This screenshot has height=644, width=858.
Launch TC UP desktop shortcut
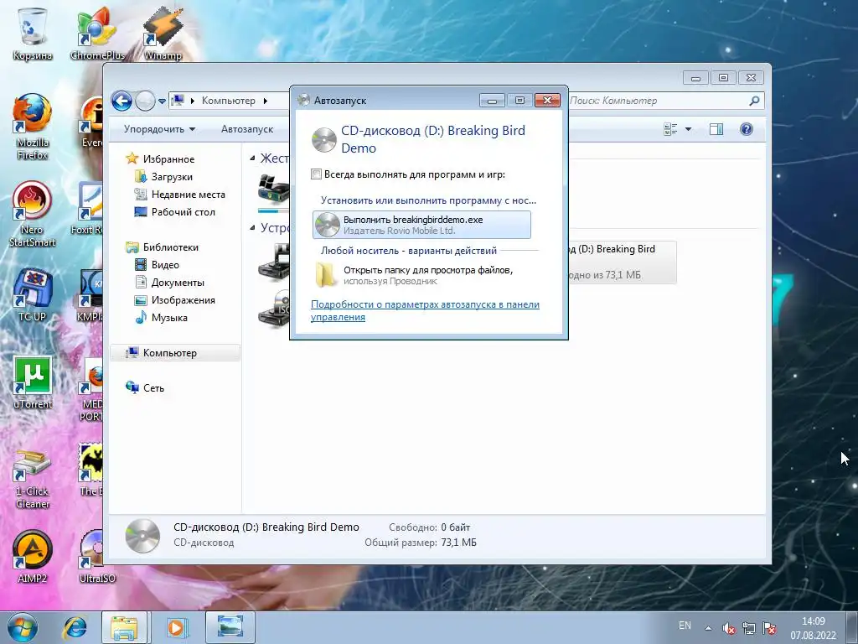tap(32, 294)
